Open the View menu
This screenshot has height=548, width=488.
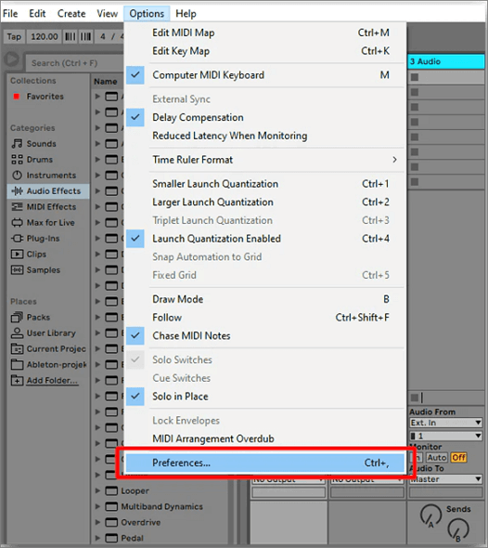(x=108, y=14)
